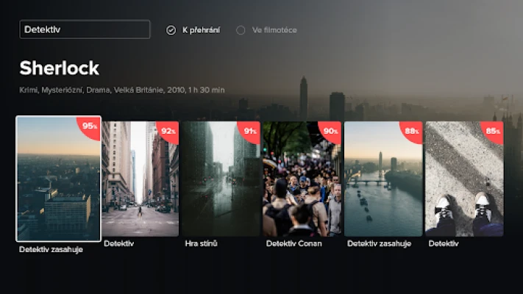
Task: Click the 88% rating badge
Action: pyautogui.click(x=412, y=132)
